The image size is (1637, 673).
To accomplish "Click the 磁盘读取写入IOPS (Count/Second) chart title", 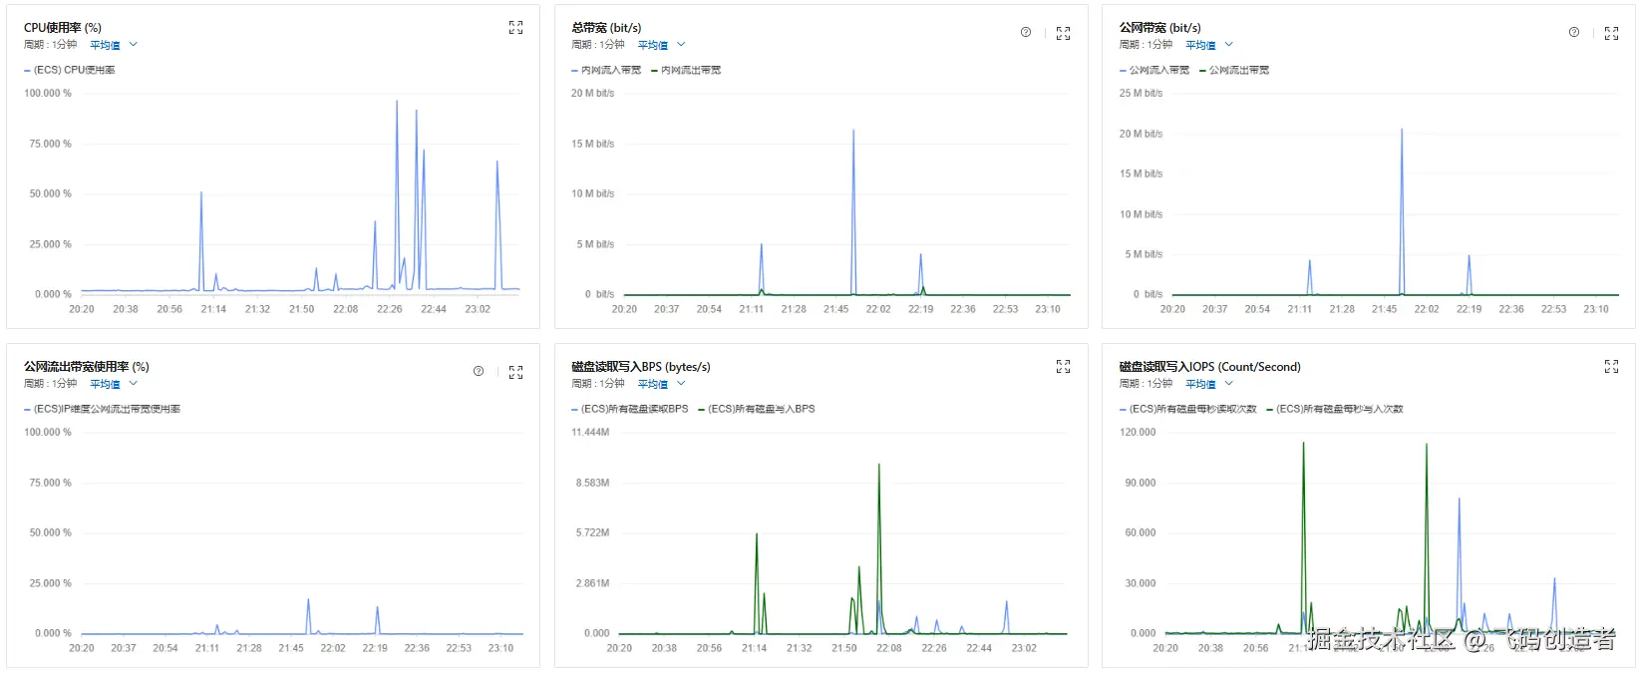I will pyautogui.click(x=1210, y=367).
